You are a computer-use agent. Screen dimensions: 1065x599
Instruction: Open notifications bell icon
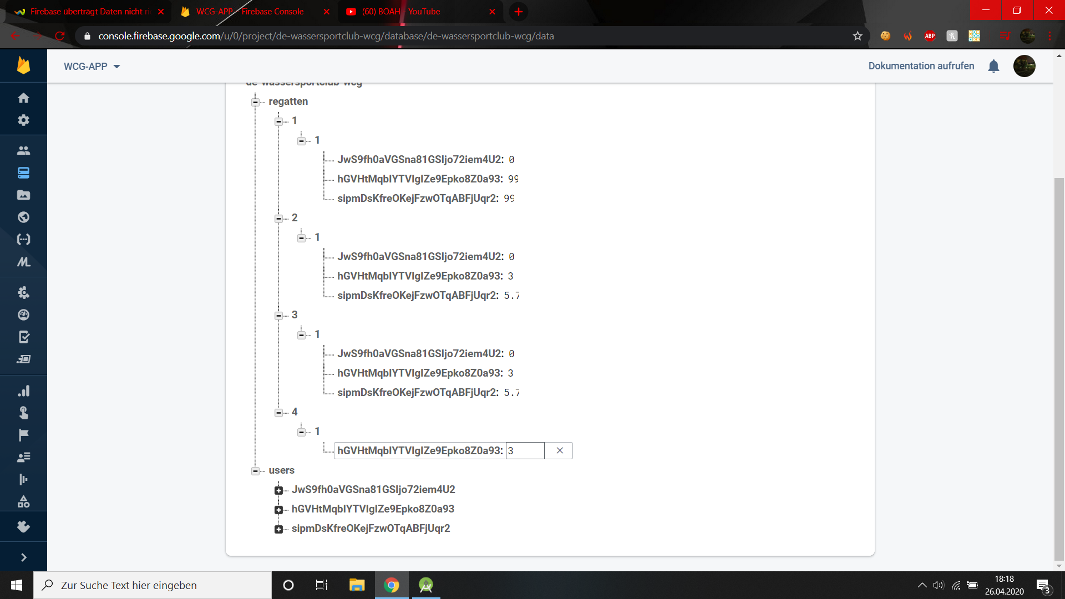(x=993, y=66)
